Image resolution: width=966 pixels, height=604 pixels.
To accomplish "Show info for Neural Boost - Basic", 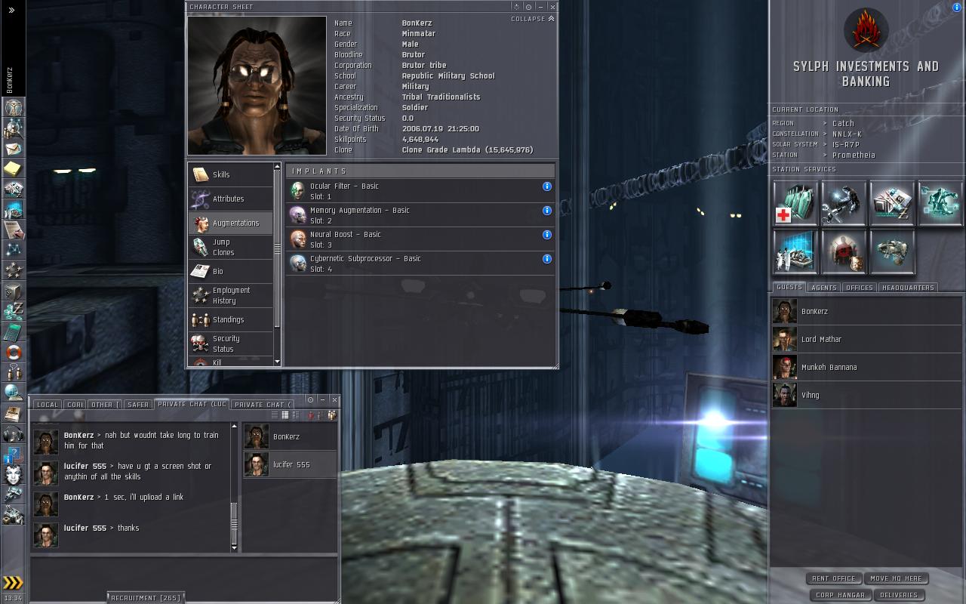I will click(x=547, y=235).
